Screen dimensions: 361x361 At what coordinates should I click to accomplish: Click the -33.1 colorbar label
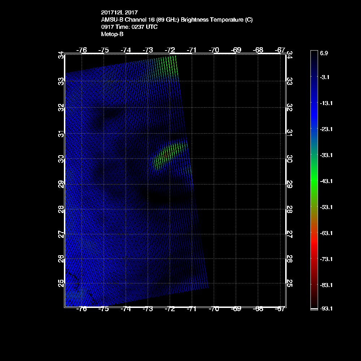[x=326, y=155]
